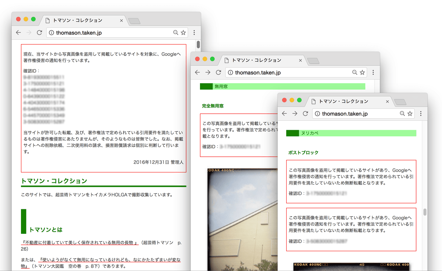The width and height of the screenshot is (442, 271).
Task: Click the site info icon beside thomason.taken.jp
Action: (317, 114)
